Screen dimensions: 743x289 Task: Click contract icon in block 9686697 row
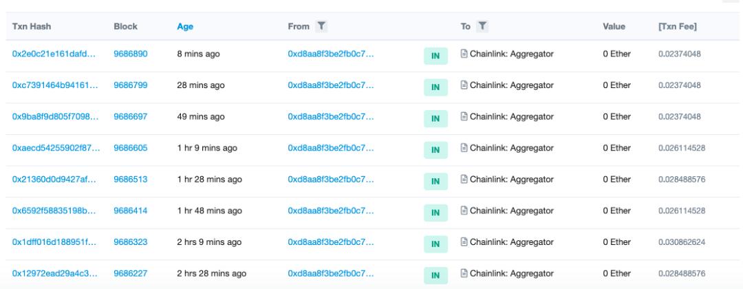[464, 116]
